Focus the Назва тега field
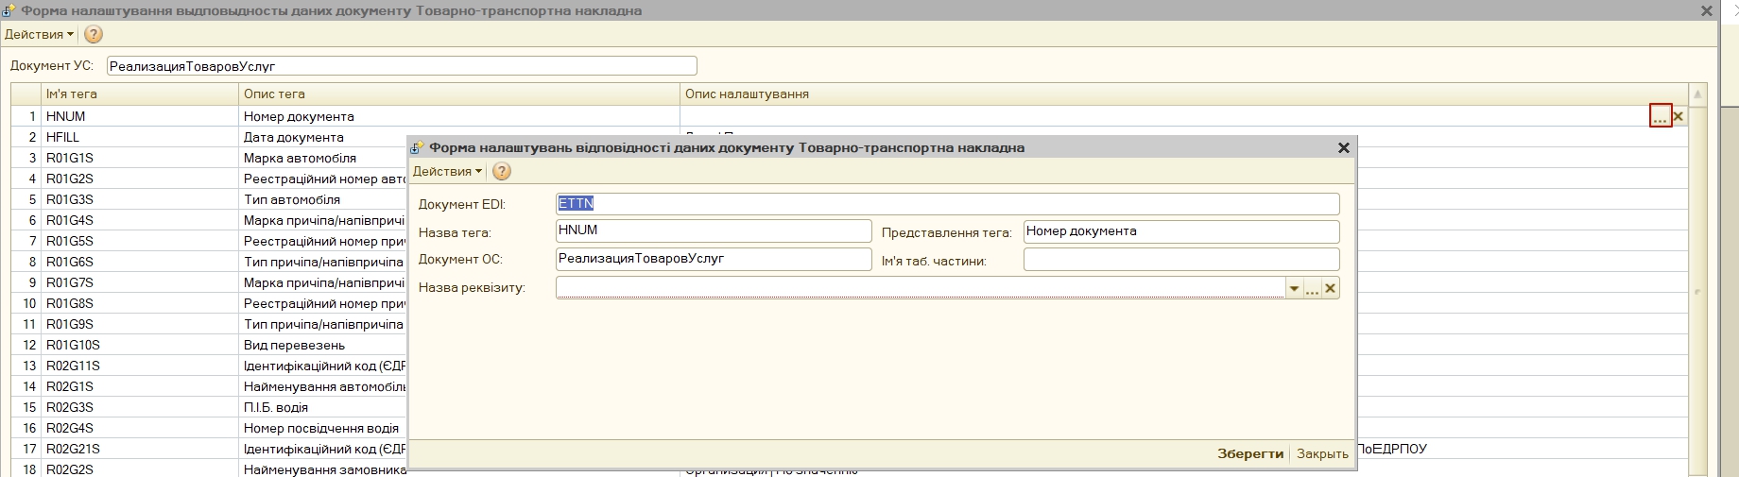Viewport: 1739px width, 477px height. (x=714, y=230)
